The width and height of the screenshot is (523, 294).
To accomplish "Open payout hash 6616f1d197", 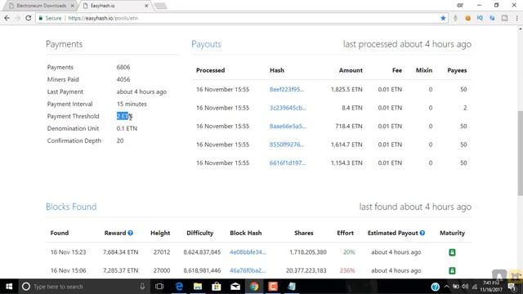I will [288, 163].
